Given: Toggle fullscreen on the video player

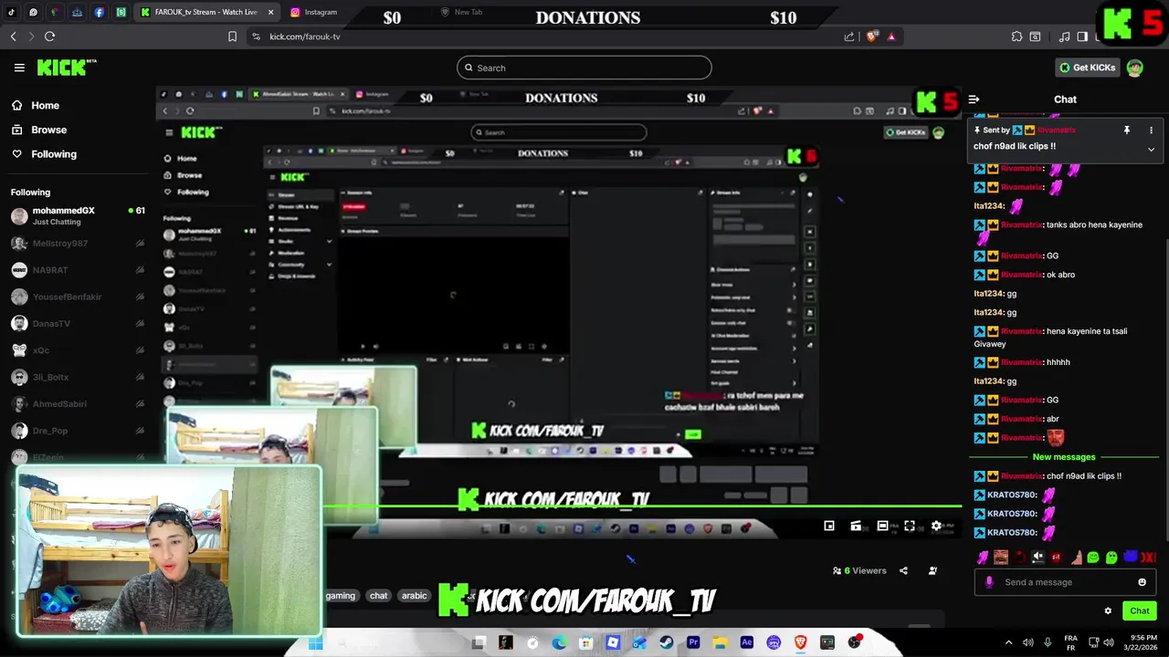Looking at the screenshot, I should (910, 526).
